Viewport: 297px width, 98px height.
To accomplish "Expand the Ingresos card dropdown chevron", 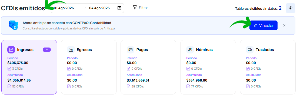I will [47, 50].
